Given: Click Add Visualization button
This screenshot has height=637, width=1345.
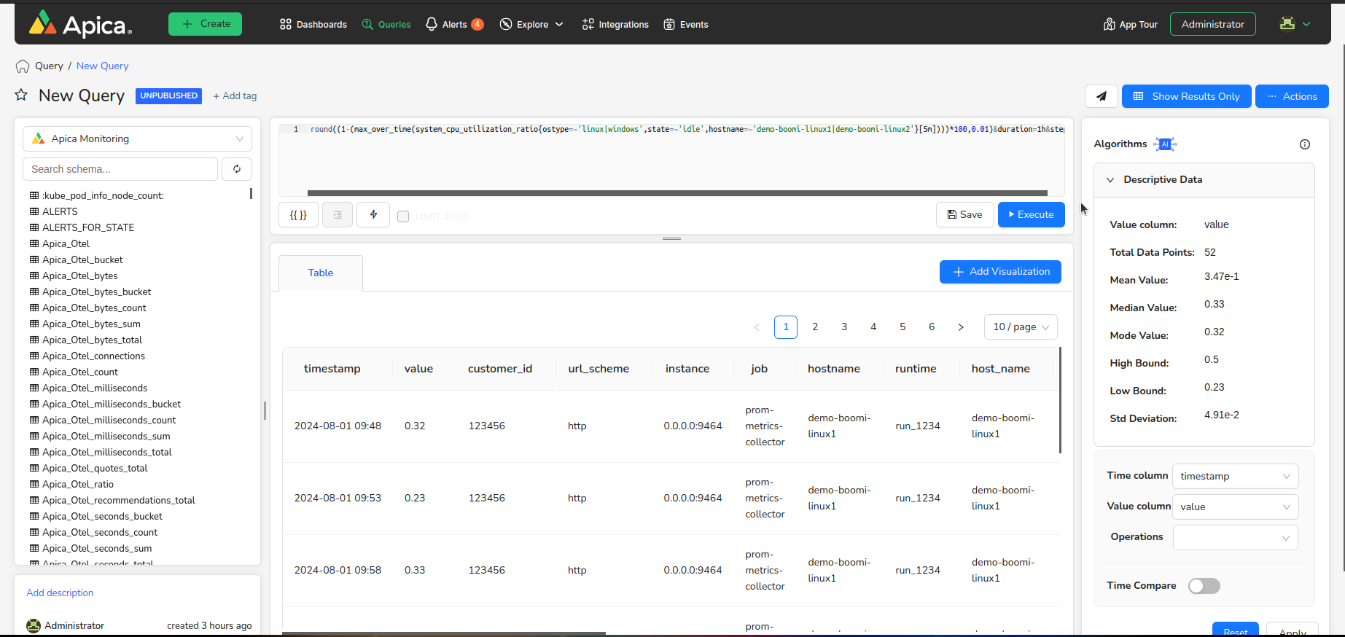Looking at the screenshot, I should [x=1000, y=272].
